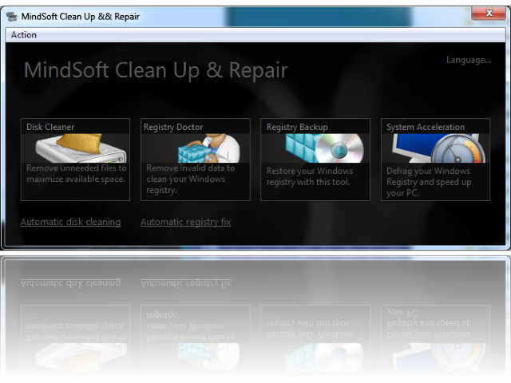The width and height of the screenshot is (511, 383).
Task: Click the Disk Cleaner drive and brush icon
Action: (x=81, y=148)
